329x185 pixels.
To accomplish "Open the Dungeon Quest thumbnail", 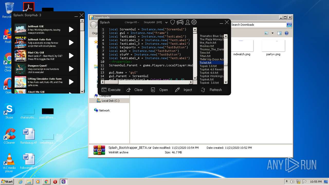I will [20, 69].
